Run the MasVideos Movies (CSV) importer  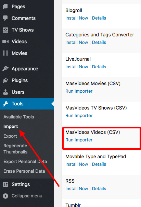point(79,91)
